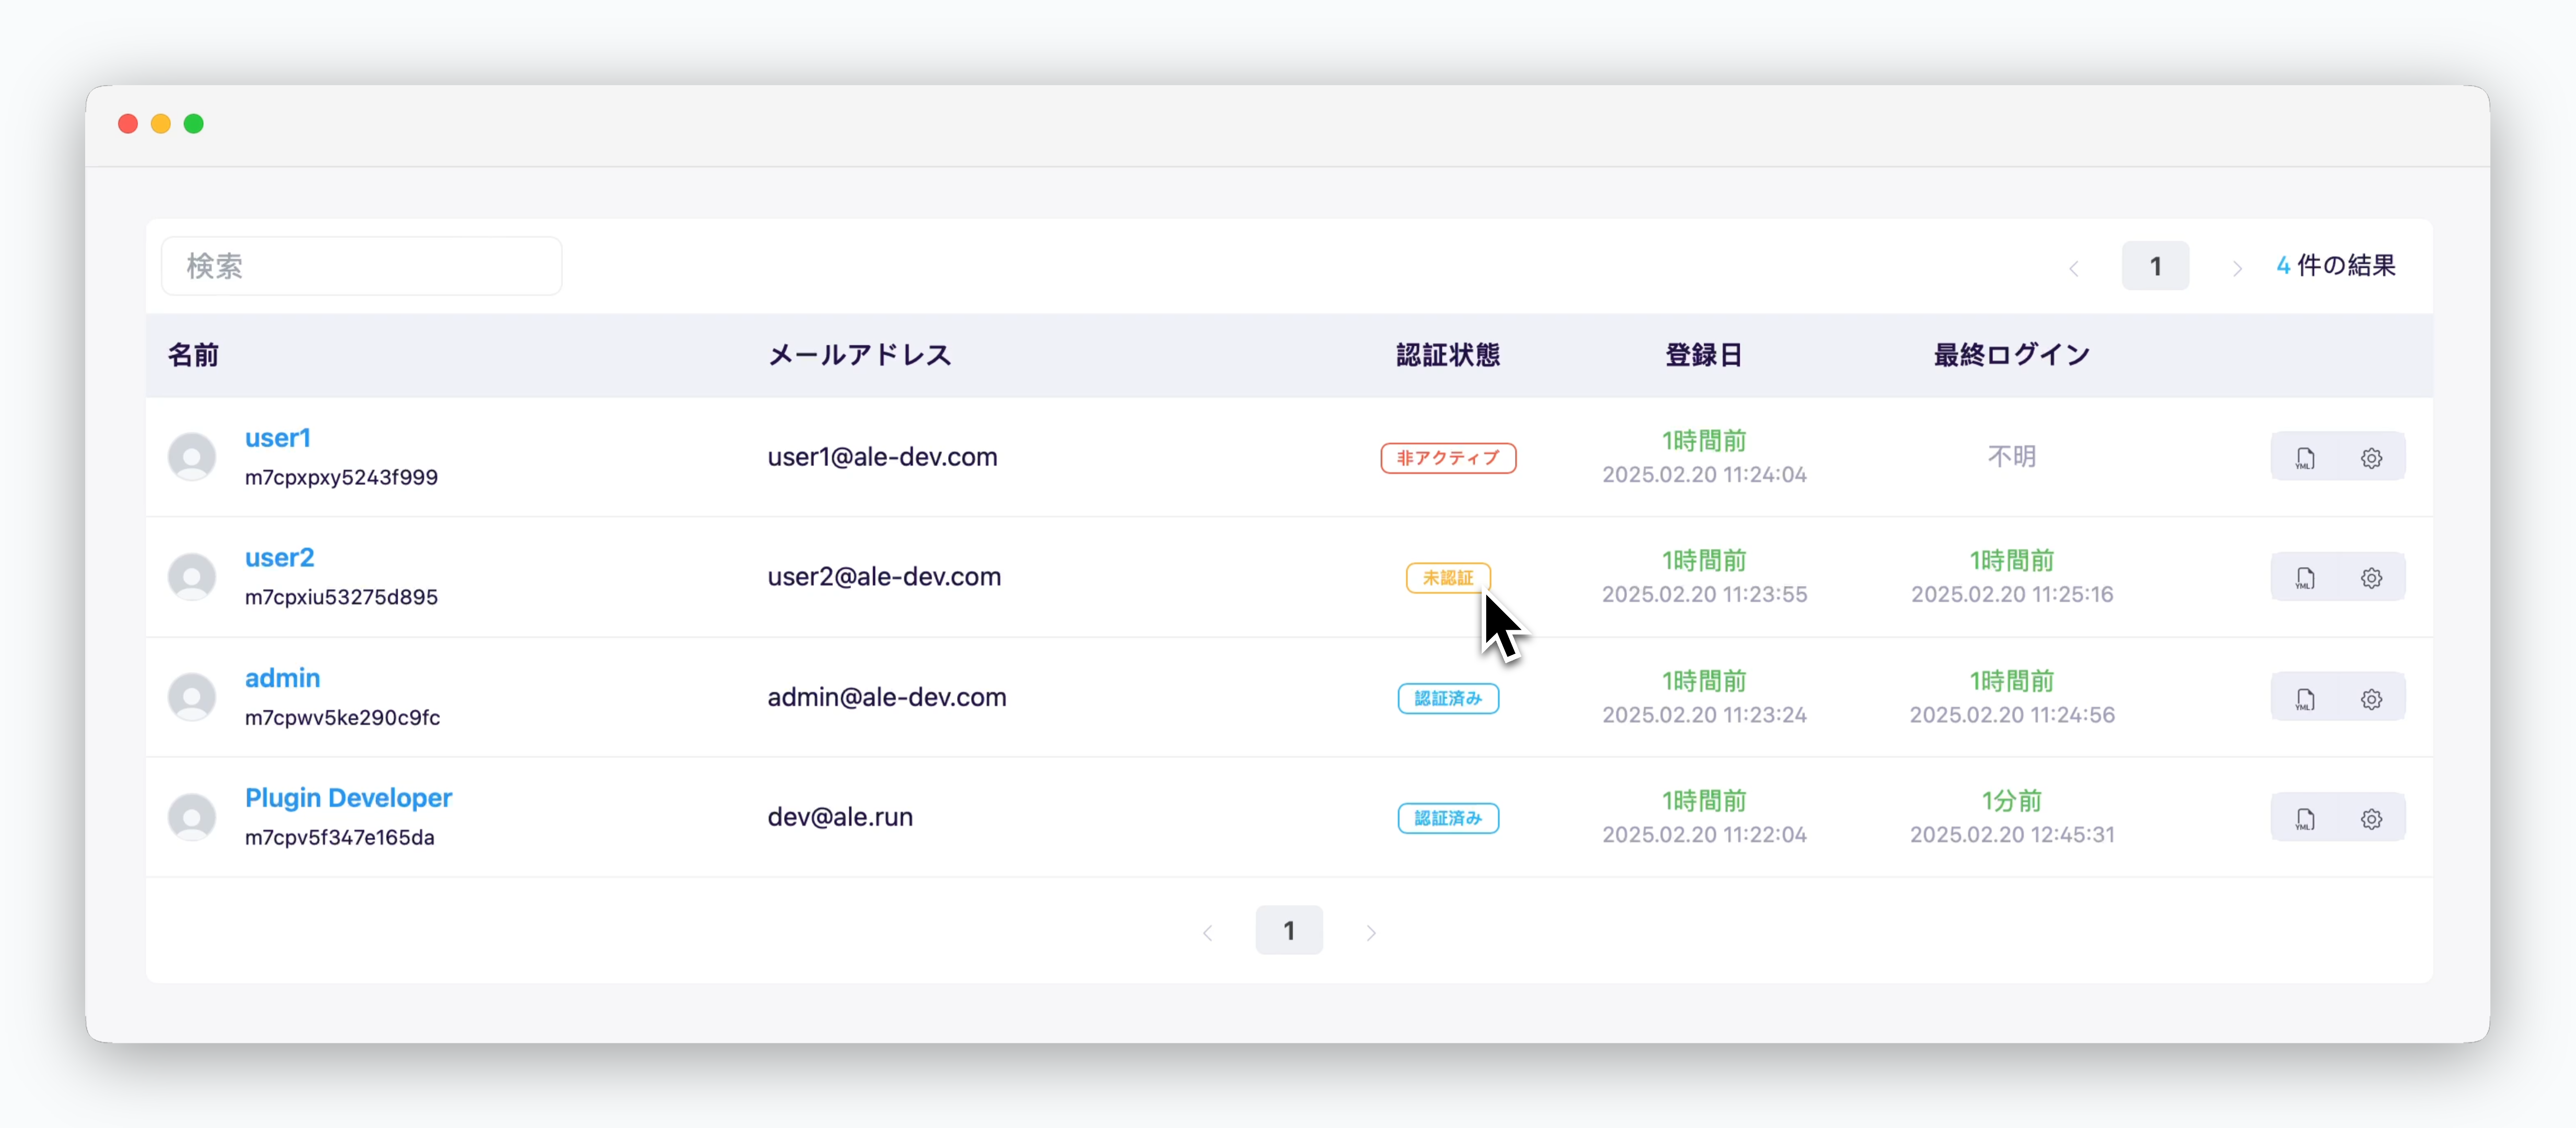This screenshot has width=2576, height=1128.
Task: Click user ID m7cpxpxy5243f999
Action: (x=341, y=478)
